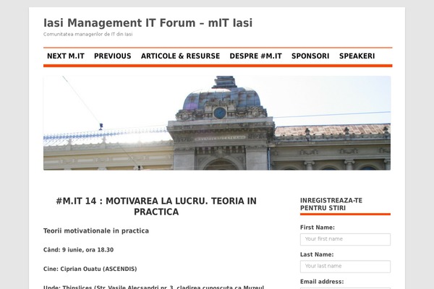Focus the Last Name input field

(x=345, y=267)
